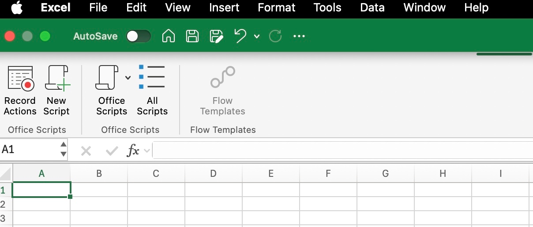Click the Redo icon
Viewport: 533px width, 227px height.
pyautogui.click(x=275, y=36)
